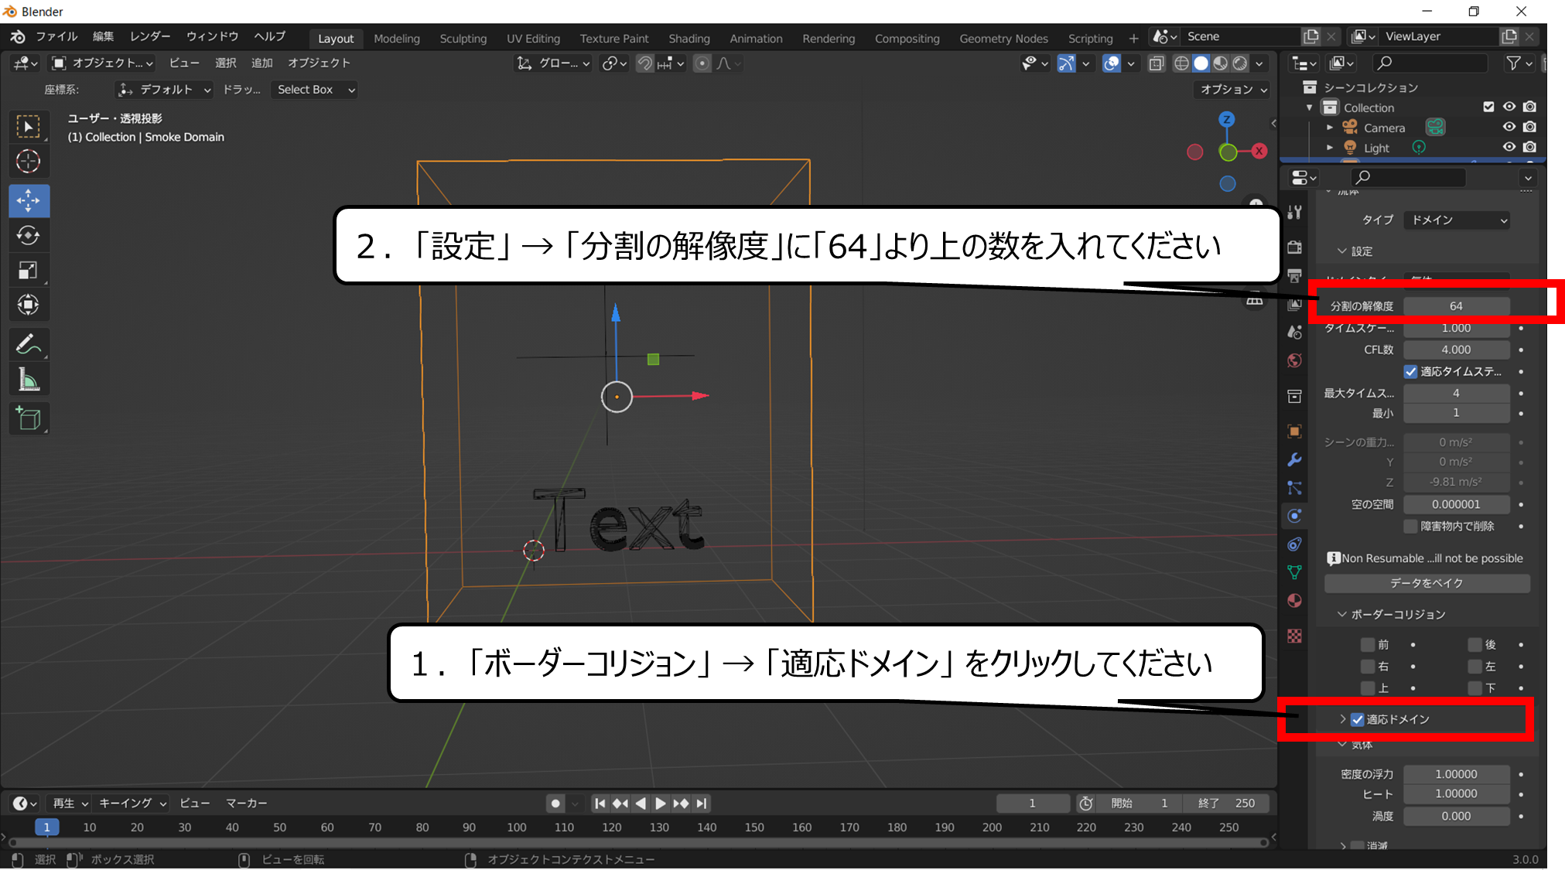Toggle the 適応ドメイン checkbox
Viewport: 1565px width, 870px height.
[x=1358, y=719]
